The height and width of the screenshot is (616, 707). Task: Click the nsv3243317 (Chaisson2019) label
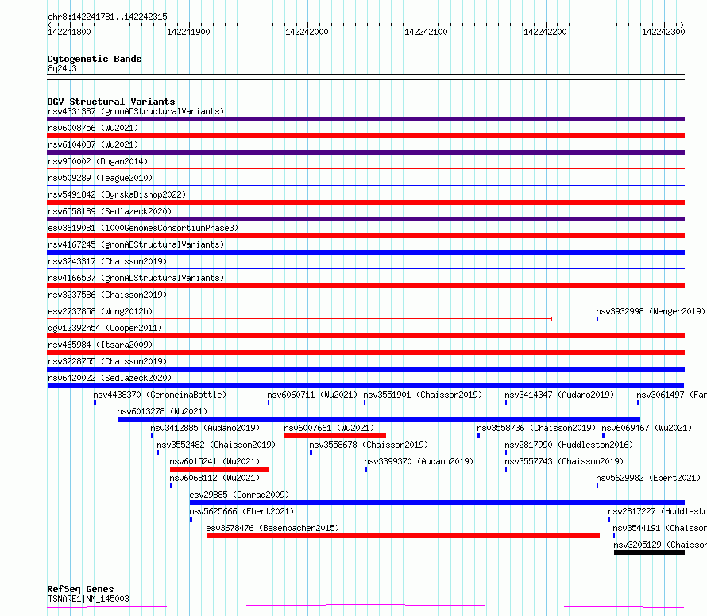[107, 261]
